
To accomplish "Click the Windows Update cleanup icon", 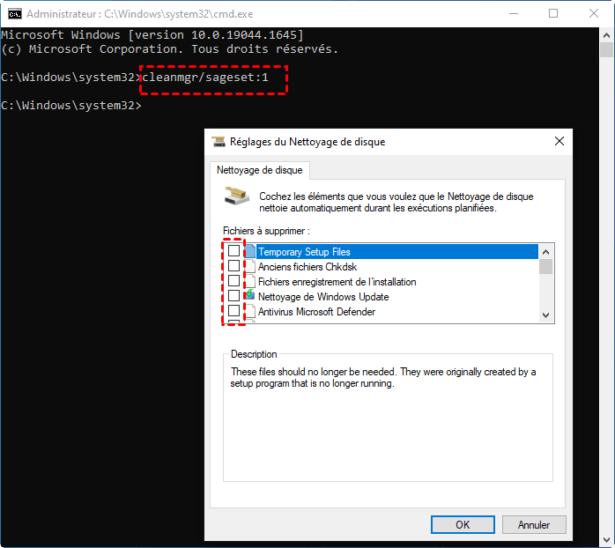I will [x=250, y=295].
